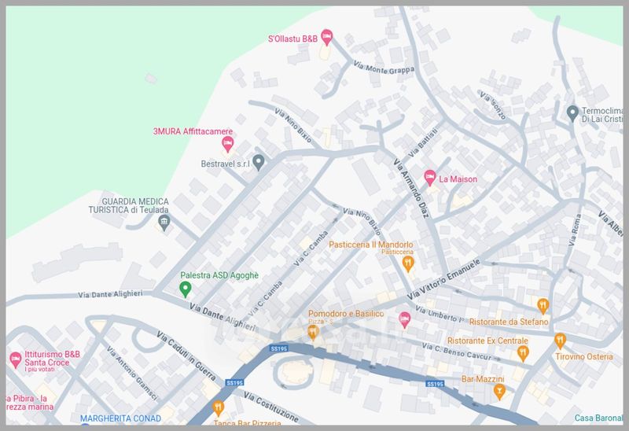The image size is (629, 431).
Task: Open the Bestravel s.r.l location pin
Action: tap(258, 162)
